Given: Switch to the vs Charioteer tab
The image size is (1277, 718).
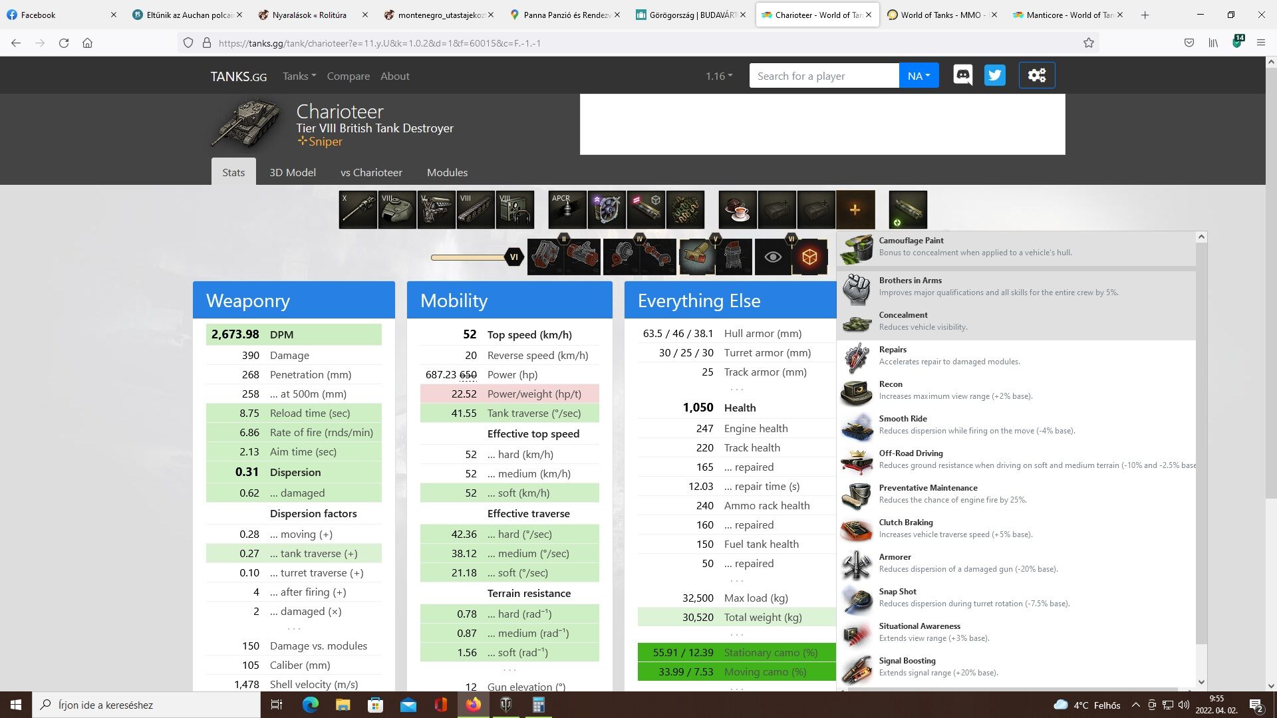Looking at the screenshot, I should pyautogui.click(x=371, y=172).
